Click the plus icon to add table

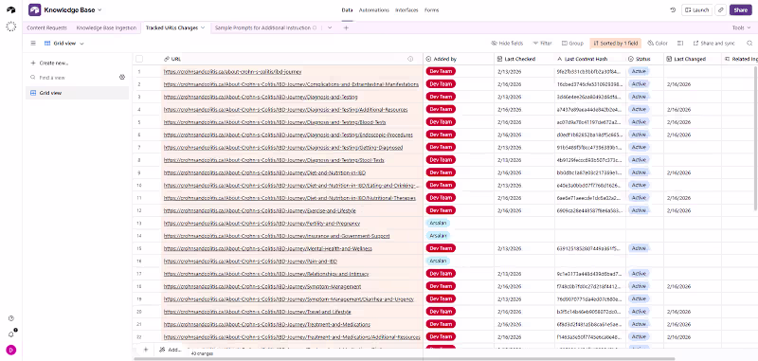click(x=346, y=28)
